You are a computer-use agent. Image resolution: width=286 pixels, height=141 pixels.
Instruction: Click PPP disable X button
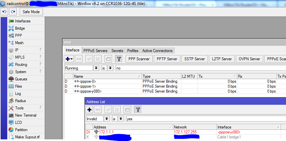tap(98, 59)
